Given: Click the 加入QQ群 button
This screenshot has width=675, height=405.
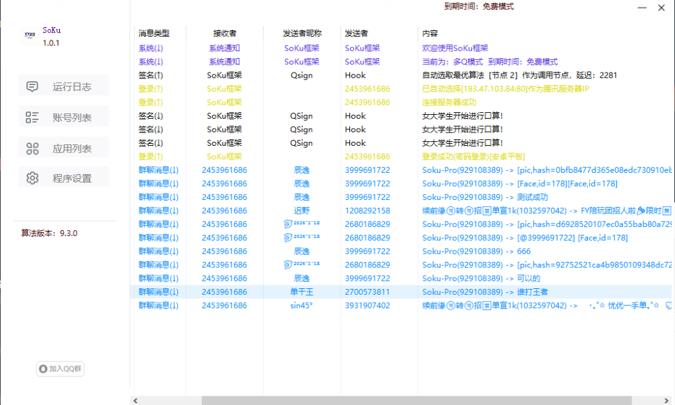Looking at the screenshot, I should tap(60, 369).
